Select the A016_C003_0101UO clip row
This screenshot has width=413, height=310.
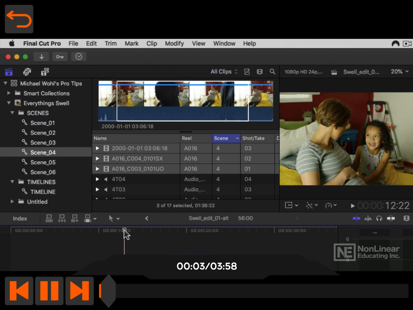pyautogui.click(x=185, y=169)
